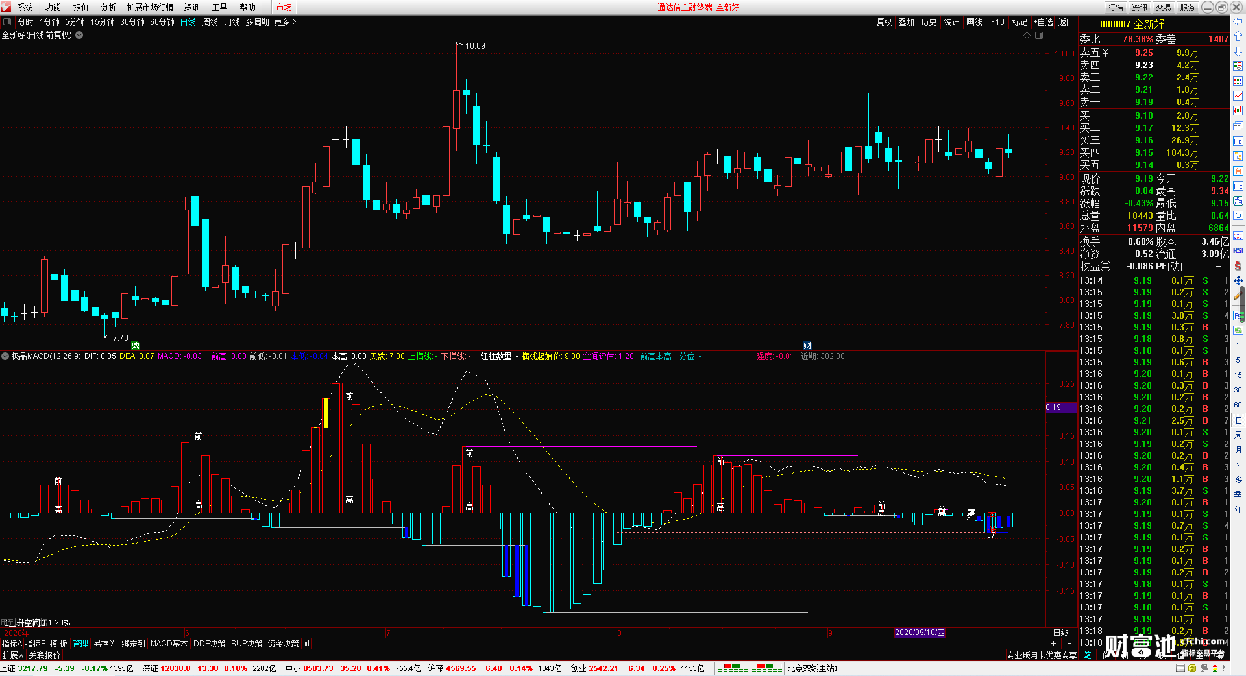This screenshot has width=1246, height=676.
Task: Open the line chart icon in the right sidebar
Action: (x=1238, y=96)
